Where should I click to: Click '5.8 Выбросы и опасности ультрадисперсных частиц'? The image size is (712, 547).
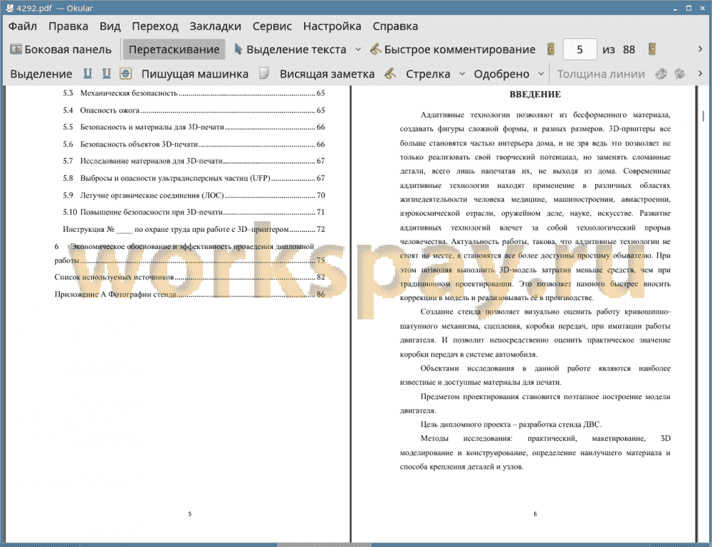pos(194,179)
